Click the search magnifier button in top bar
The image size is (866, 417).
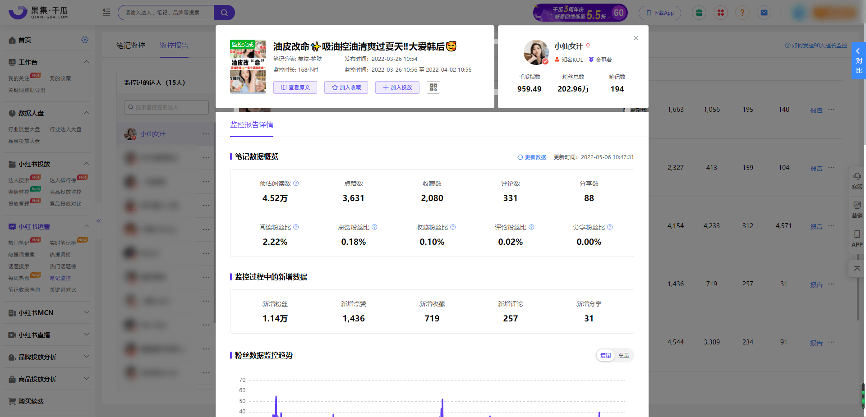click(x=224, y=13)
